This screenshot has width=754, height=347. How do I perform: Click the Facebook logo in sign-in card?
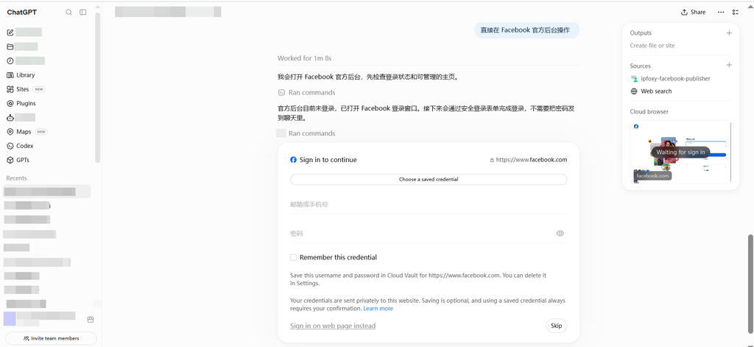(293, 160)
